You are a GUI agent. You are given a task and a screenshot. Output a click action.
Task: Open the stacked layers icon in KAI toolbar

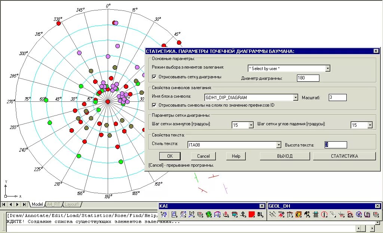[200, 214]
